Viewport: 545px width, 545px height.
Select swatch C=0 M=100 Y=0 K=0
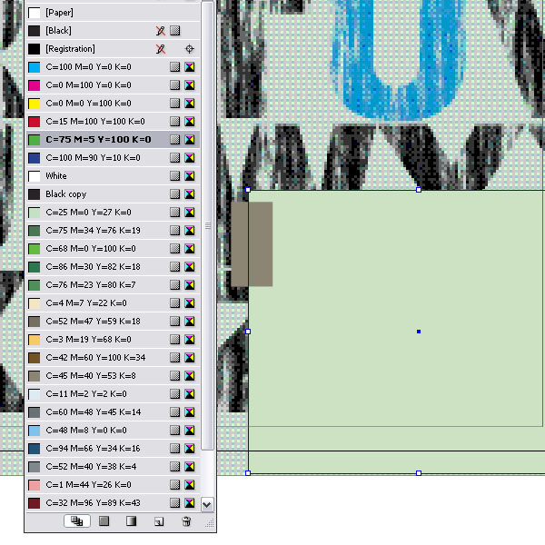click(113, 85)
